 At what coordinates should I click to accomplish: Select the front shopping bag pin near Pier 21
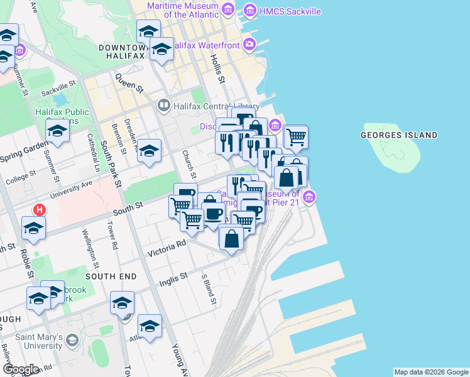pyautogui.click(x=287, y=179)
